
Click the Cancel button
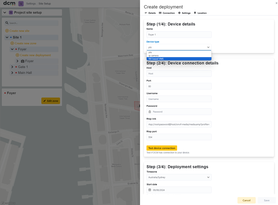click(246, 200)
